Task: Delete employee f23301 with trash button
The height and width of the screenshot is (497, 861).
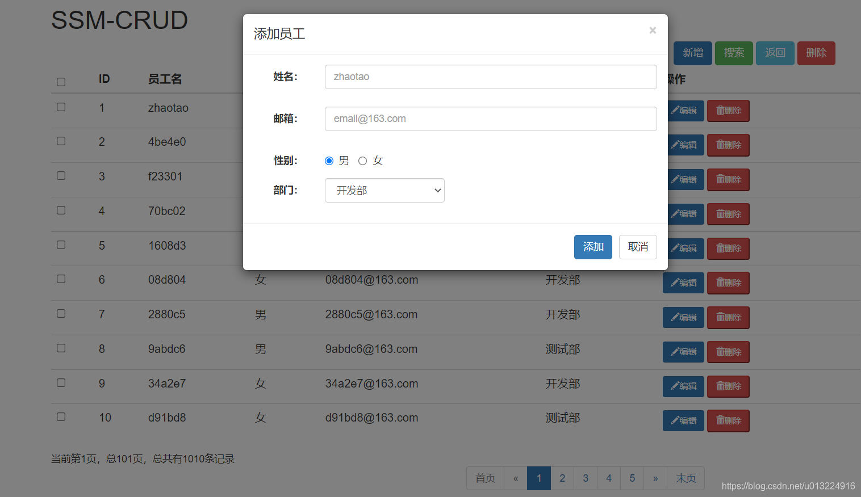Action: pyautogui.click(x=728, y=180)
